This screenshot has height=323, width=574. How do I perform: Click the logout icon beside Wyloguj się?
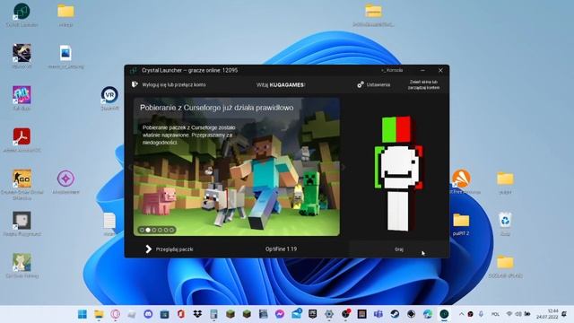tap(135, 84)
